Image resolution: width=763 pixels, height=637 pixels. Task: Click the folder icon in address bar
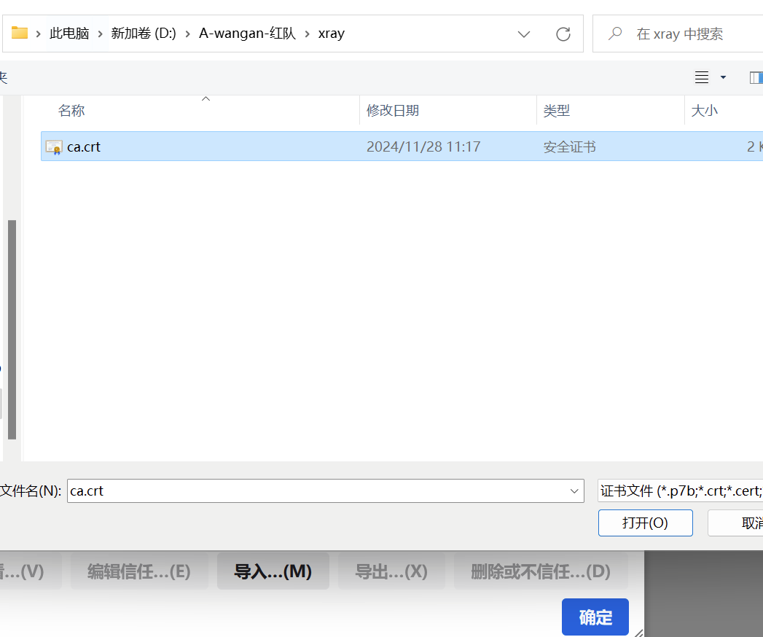(x=20, y=33)
